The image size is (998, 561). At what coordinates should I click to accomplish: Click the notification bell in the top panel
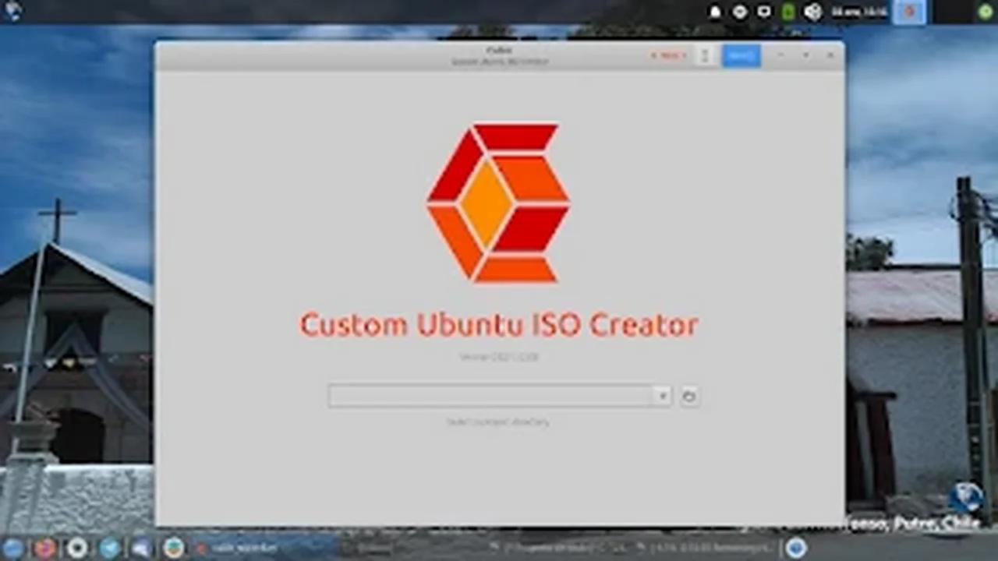(x=716, y=12)
